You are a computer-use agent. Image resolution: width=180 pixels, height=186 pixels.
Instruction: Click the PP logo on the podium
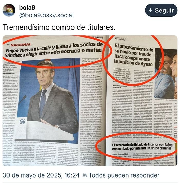click(x=22, y=122)
